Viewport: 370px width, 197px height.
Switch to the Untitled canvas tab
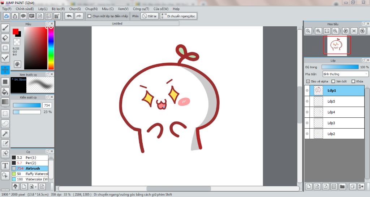[117, 23]
